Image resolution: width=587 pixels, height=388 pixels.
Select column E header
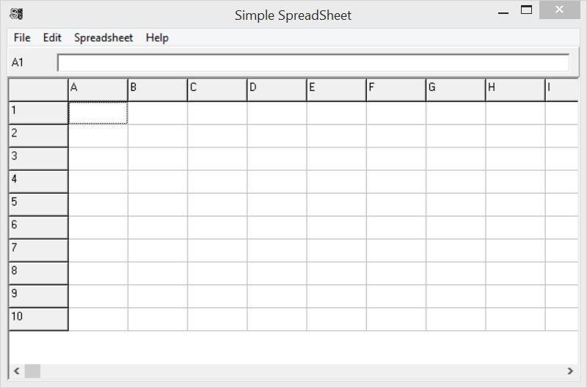[337, 89]
